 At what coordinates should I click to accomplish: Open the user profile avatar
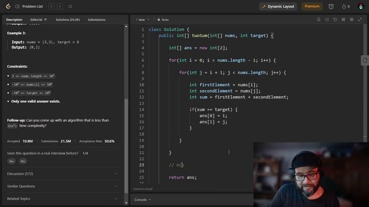click(361, 6)
